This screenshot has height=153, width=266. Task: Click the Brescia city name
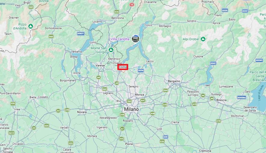[221, 100]
